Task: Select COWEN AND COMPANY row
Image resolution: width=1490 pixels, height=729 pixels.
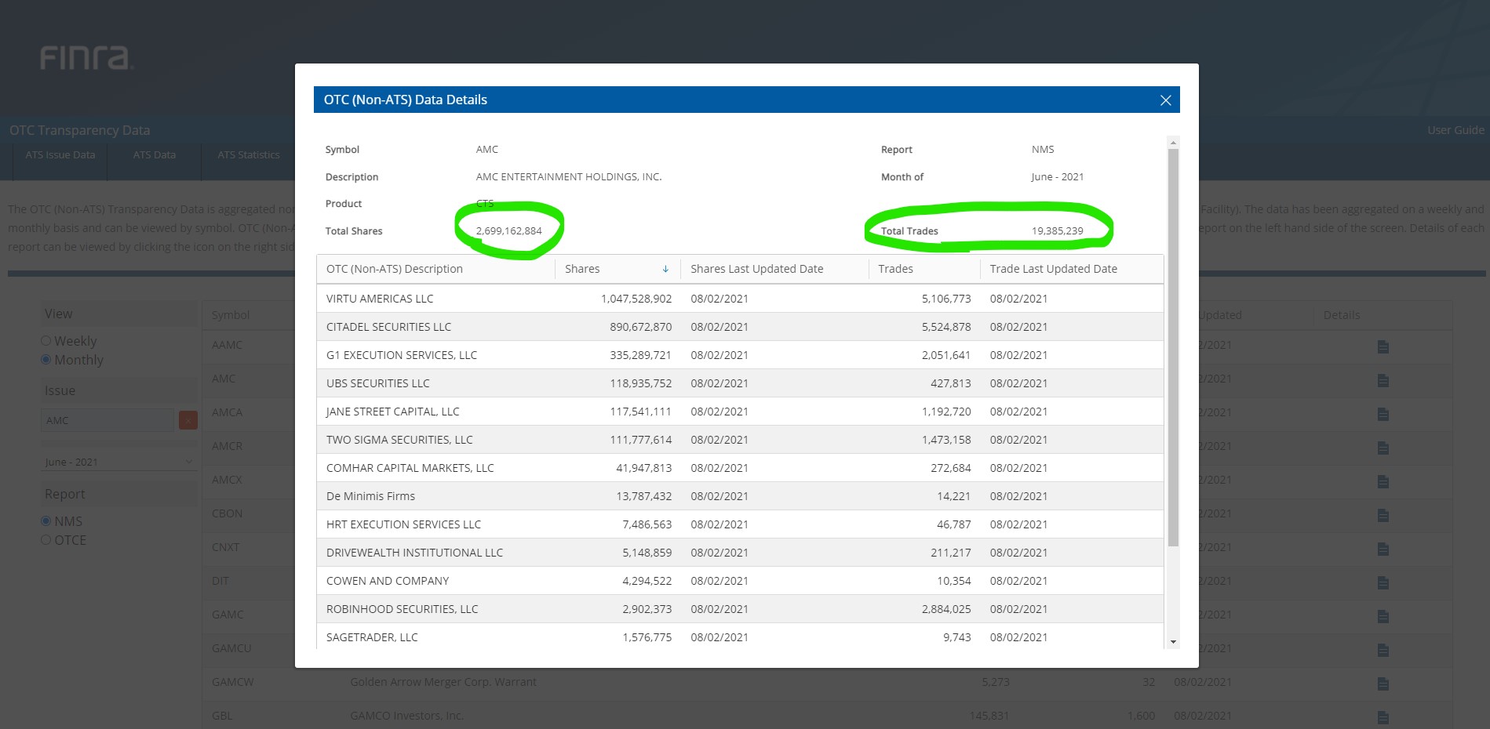Action: pyautogui.click(x=740, y=581)
